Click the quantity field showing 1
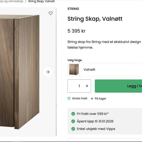 [x=79, y=86]
